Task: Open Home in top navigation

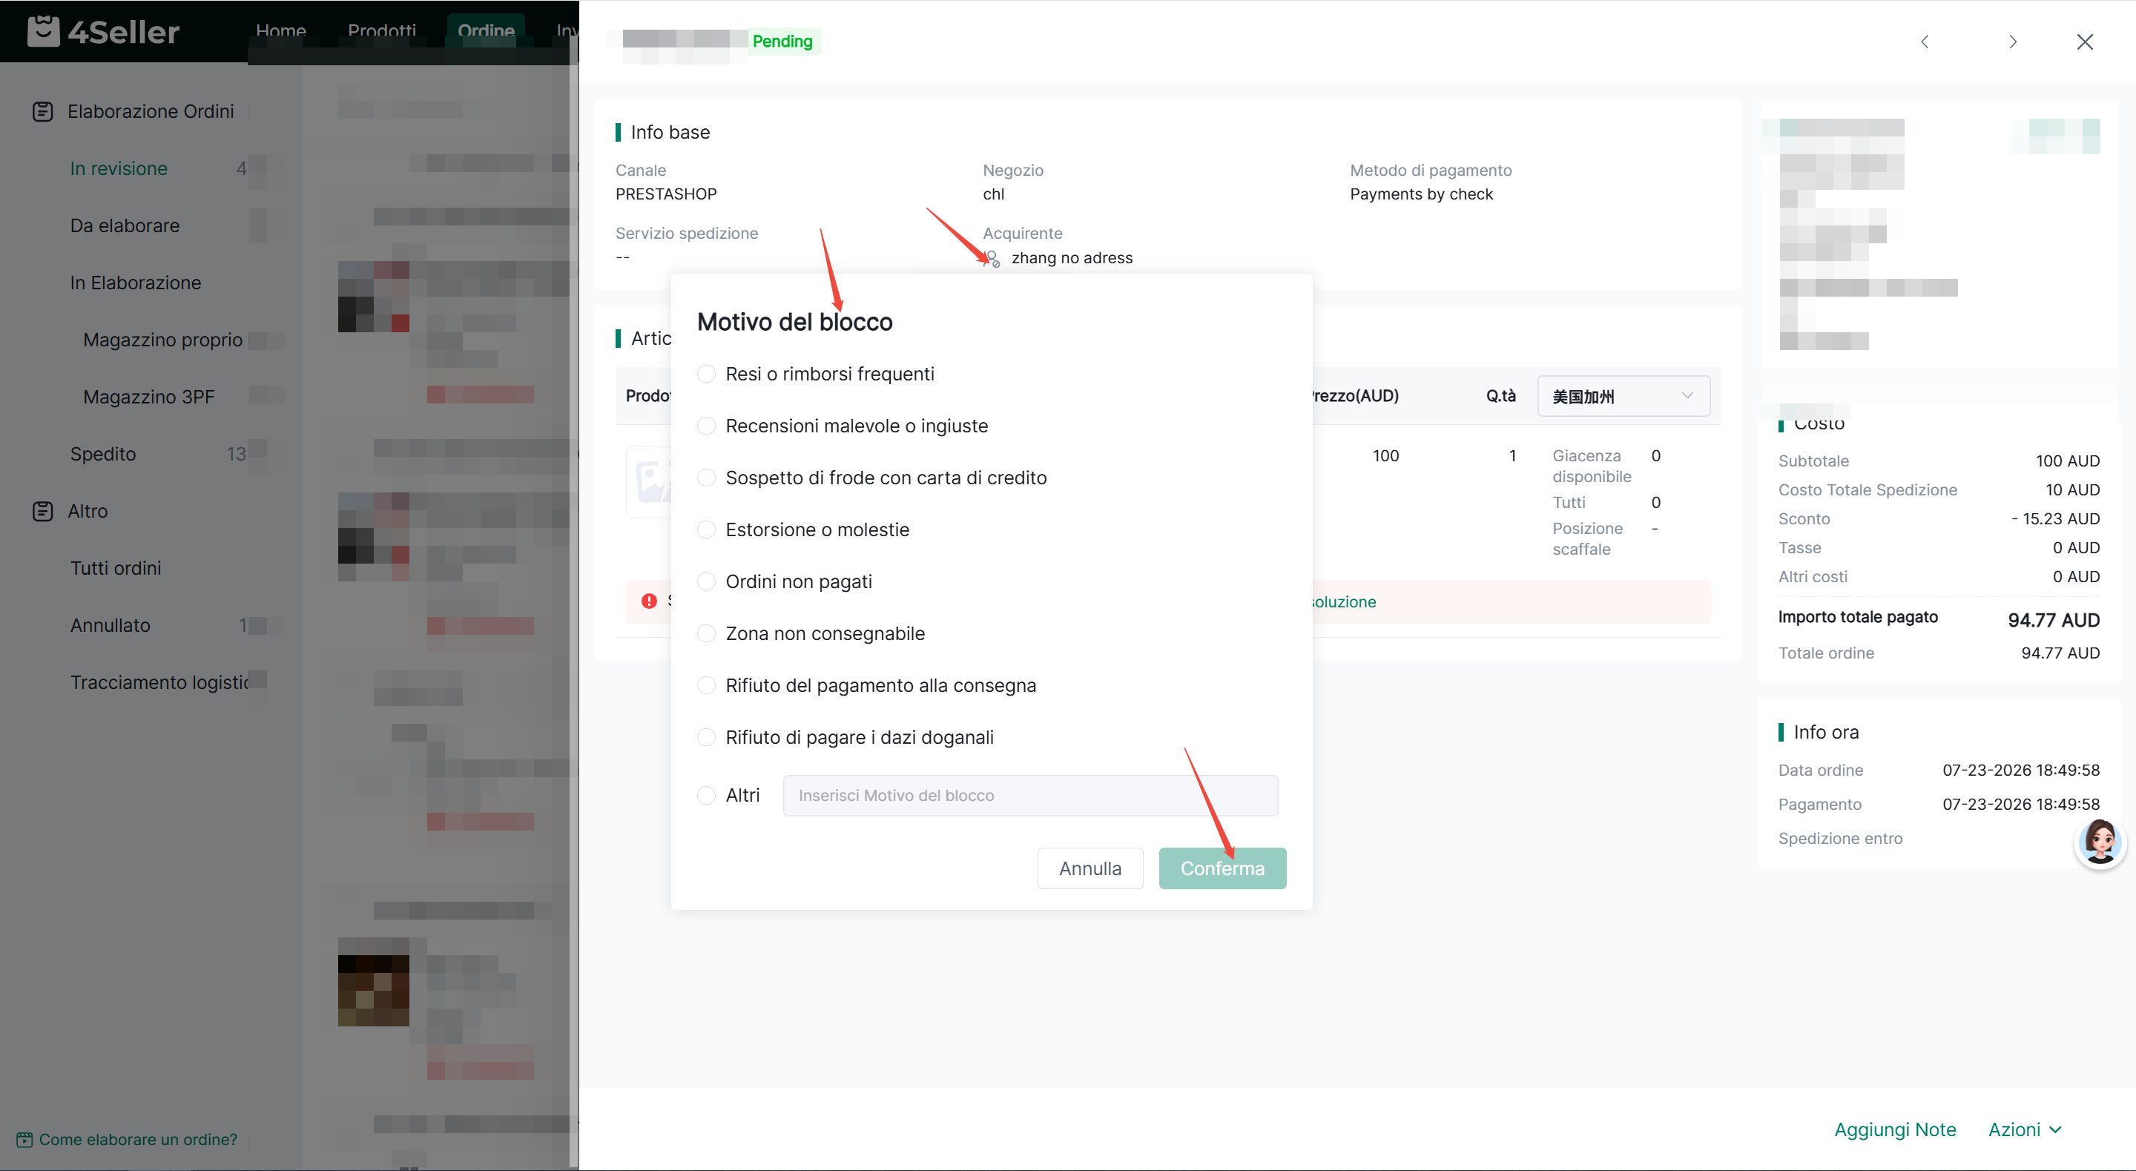Action: (x=281, y=31)
